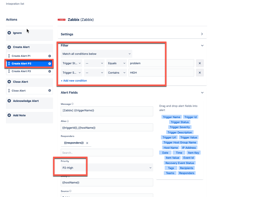Click the help icon beside Source label

coord(70,191)
